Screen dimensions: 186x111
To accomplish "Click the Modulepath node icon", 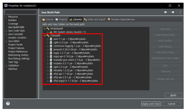I will tap(48, 29).
